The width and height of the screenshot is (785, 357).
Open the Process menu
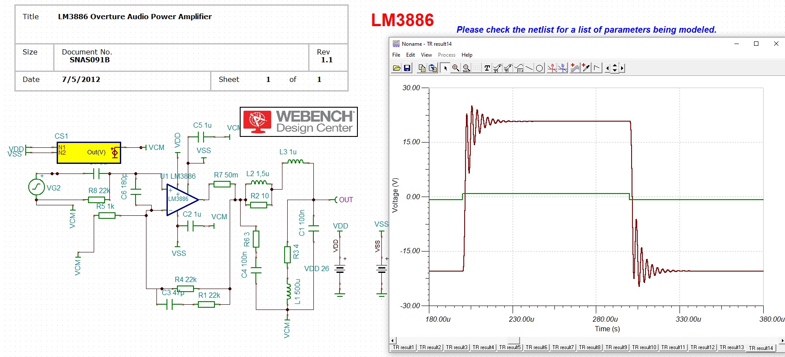click(447, 55)
